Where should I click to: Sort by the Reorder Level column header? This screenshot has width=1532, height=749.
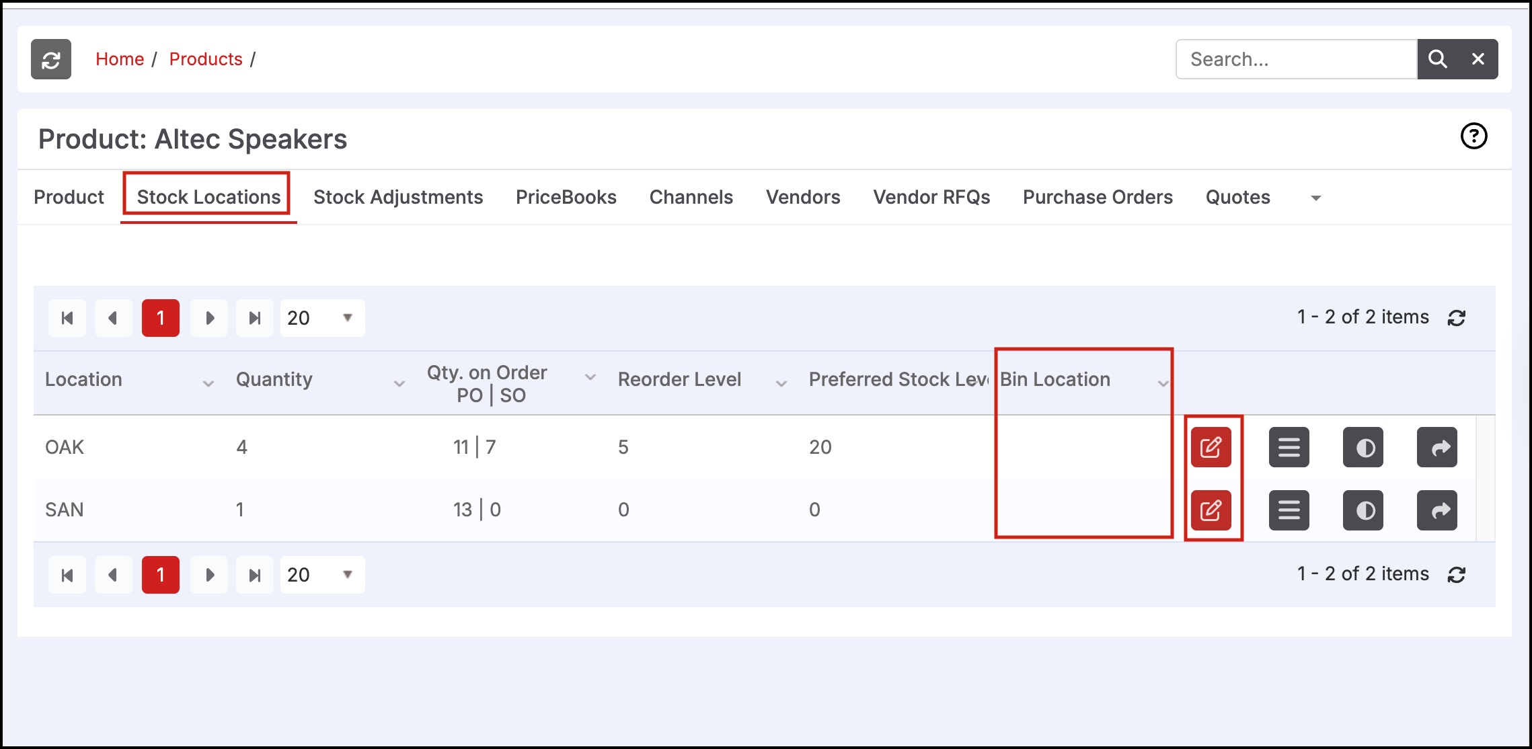679,379
